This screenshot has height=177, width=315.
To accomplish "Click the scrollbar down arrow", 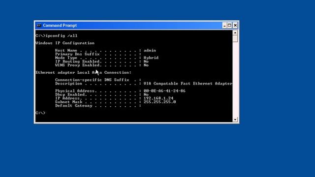I will [235, 119].
